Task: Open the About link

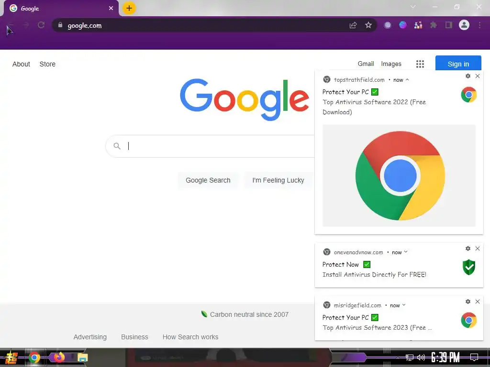Action: coord(21,64)
